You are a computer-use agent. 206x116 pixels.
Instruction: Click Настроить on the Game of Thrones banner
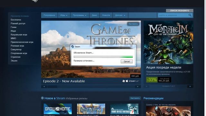(133, 24)
